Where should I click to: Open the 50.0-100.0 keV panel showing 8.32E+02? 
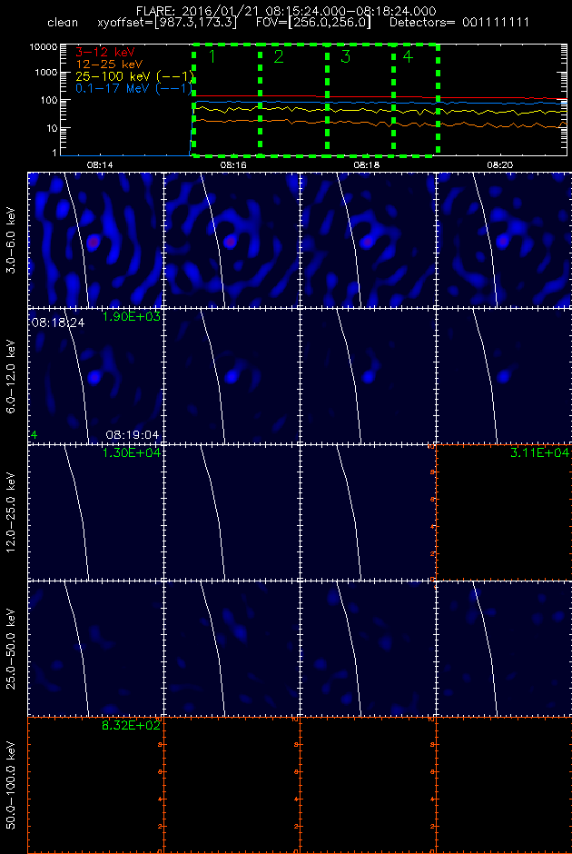pos(95,785)
